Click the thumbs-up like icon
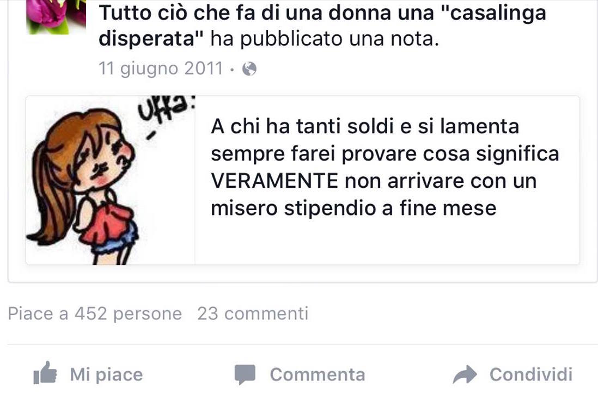The width and height of the screenshot is (598, 400). 45,373
